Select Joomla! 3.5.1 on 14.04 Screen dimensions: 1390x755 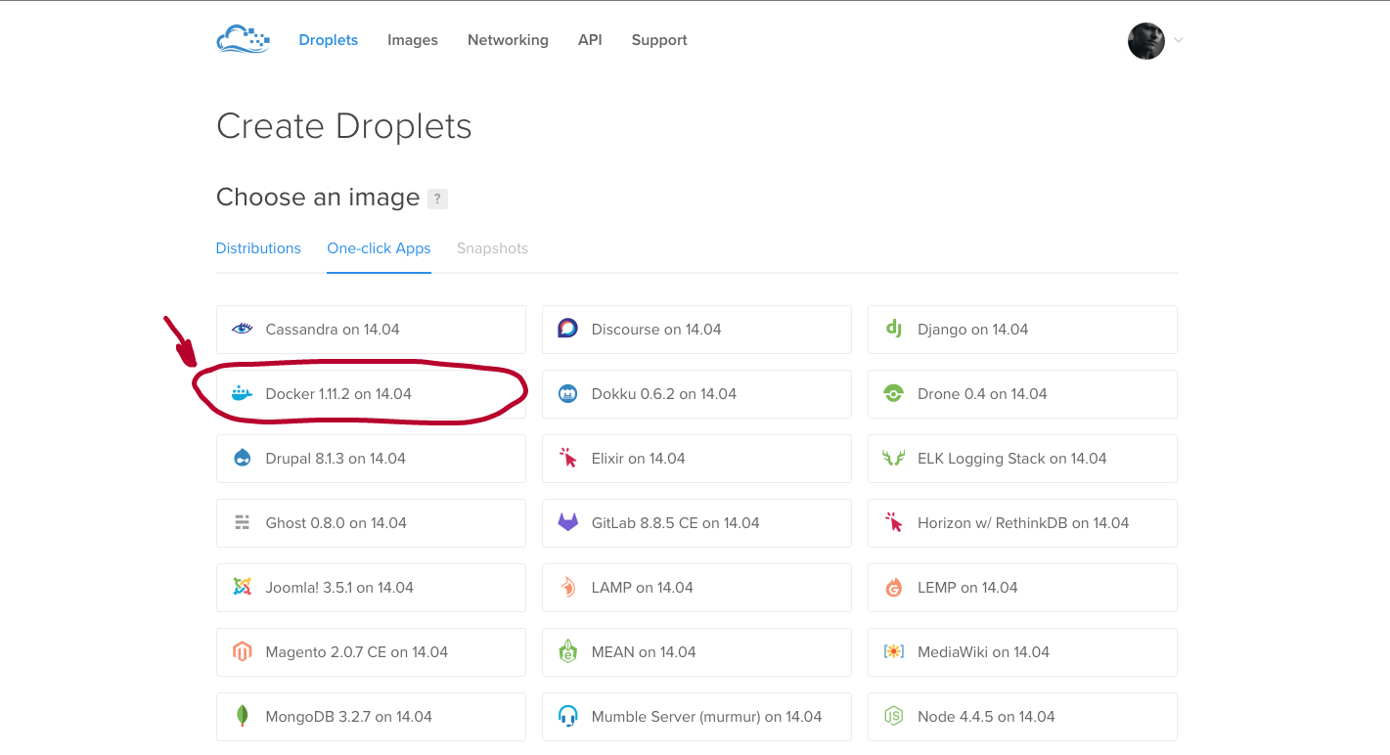371,588
